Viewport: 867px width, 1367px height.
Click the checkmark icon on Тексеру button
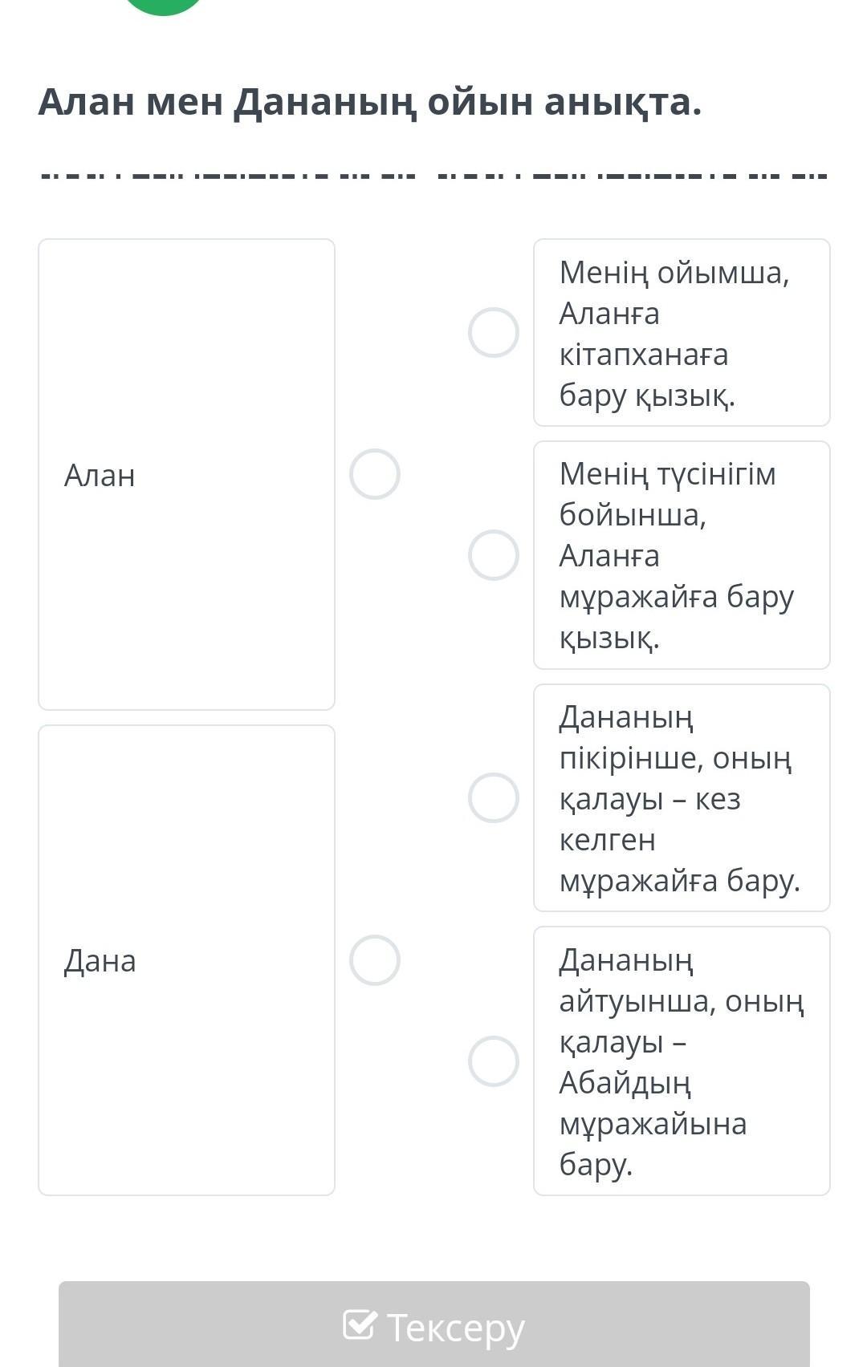359,1324
